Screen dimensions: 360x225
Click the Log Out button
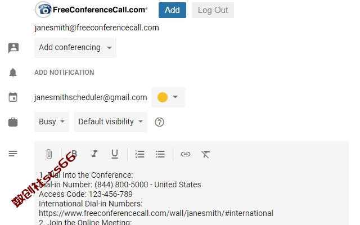(213, 10)
